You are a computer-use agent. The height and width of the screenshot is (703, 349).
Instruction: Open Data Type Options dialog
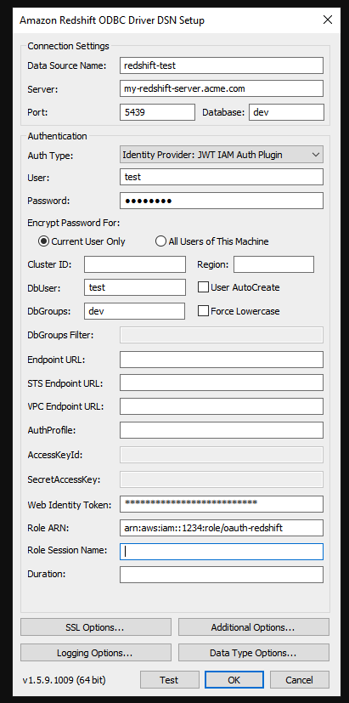pos(254,653)
